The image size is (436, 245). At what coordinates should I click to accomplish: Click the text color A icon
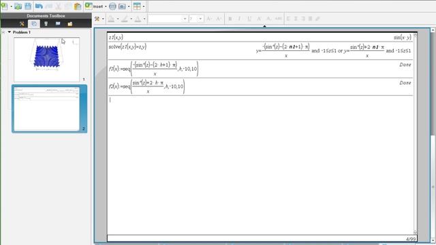click(138, 19)
